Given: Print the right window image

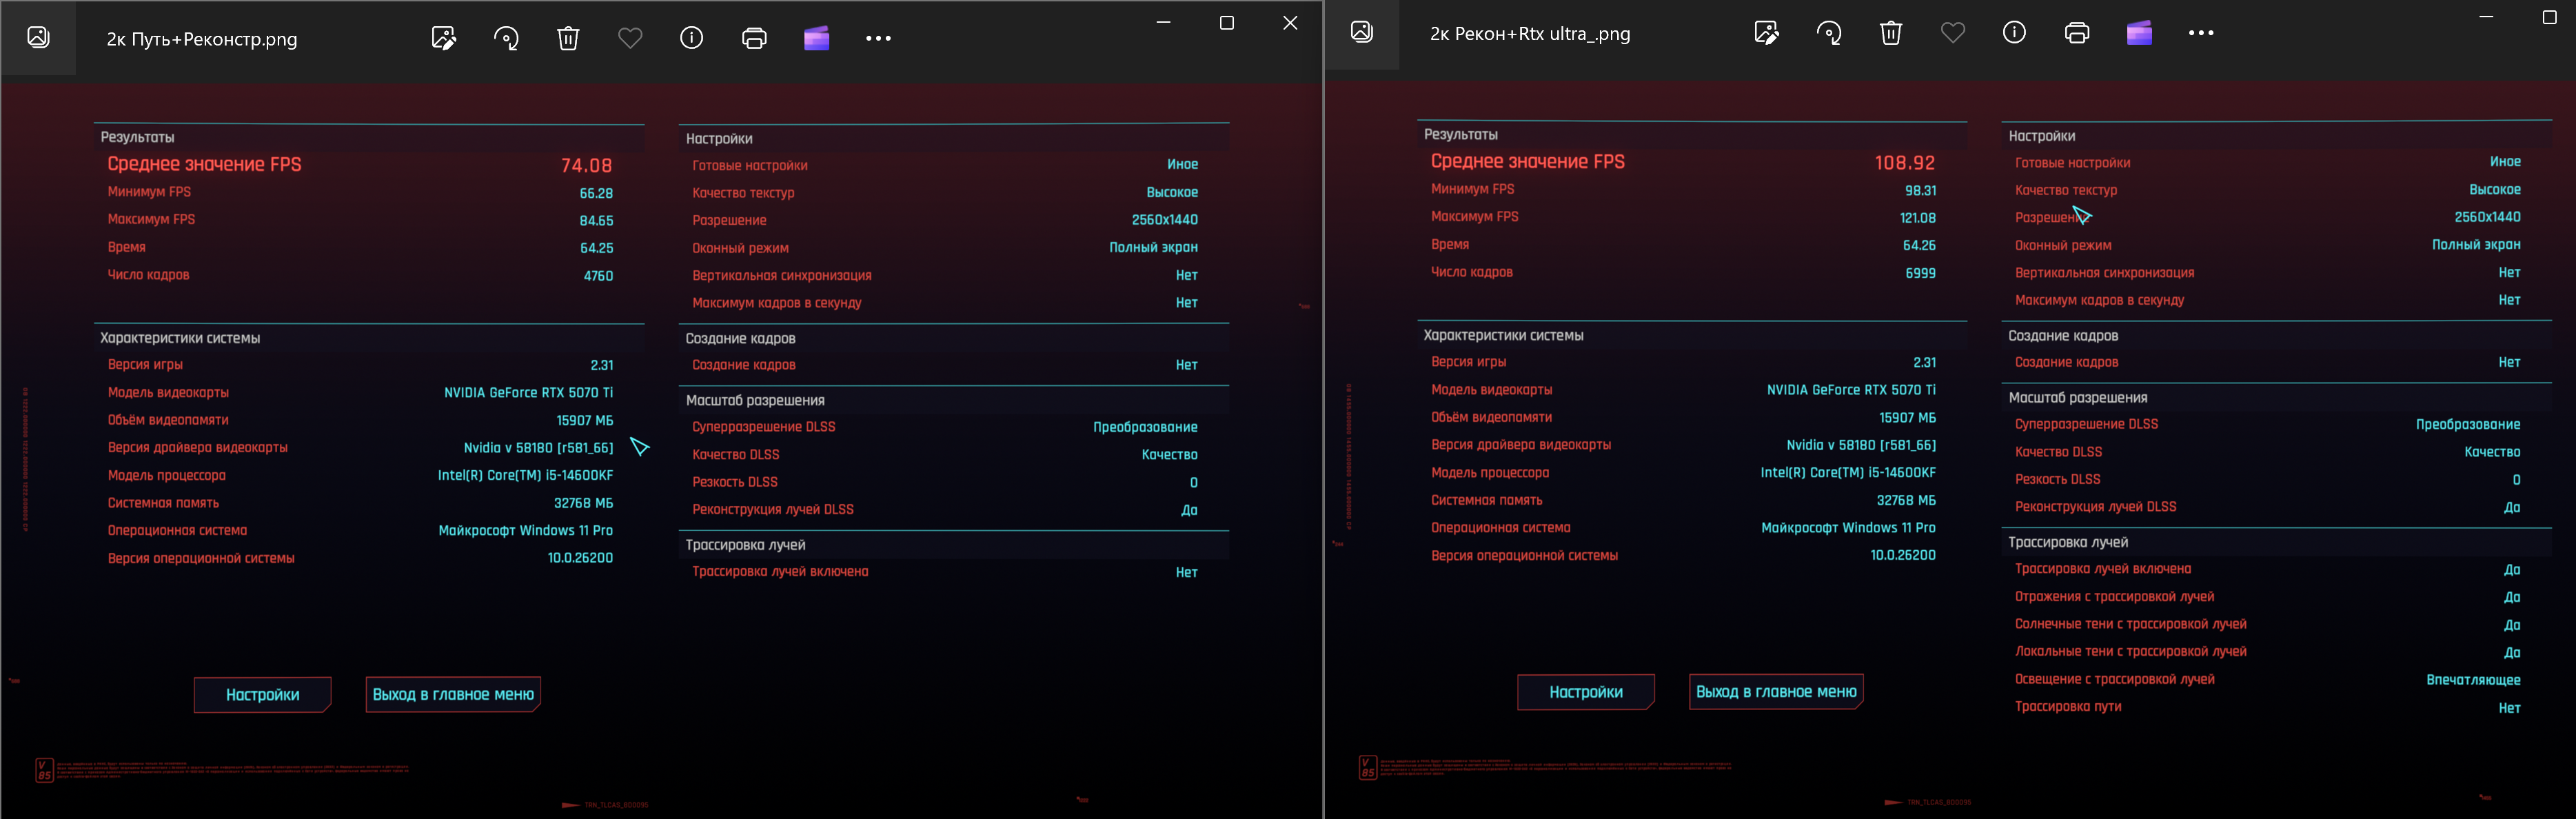Looking at the screenshot, I should tap(2077, 33).
